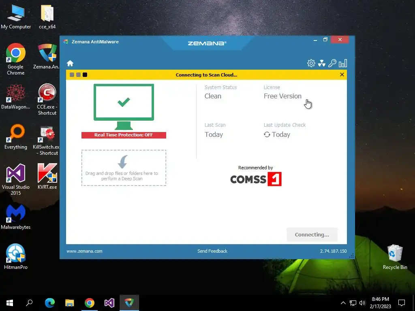Expand hidden system tray icons
The width and height of the screenshot is (415, 311).
(343, 303)
